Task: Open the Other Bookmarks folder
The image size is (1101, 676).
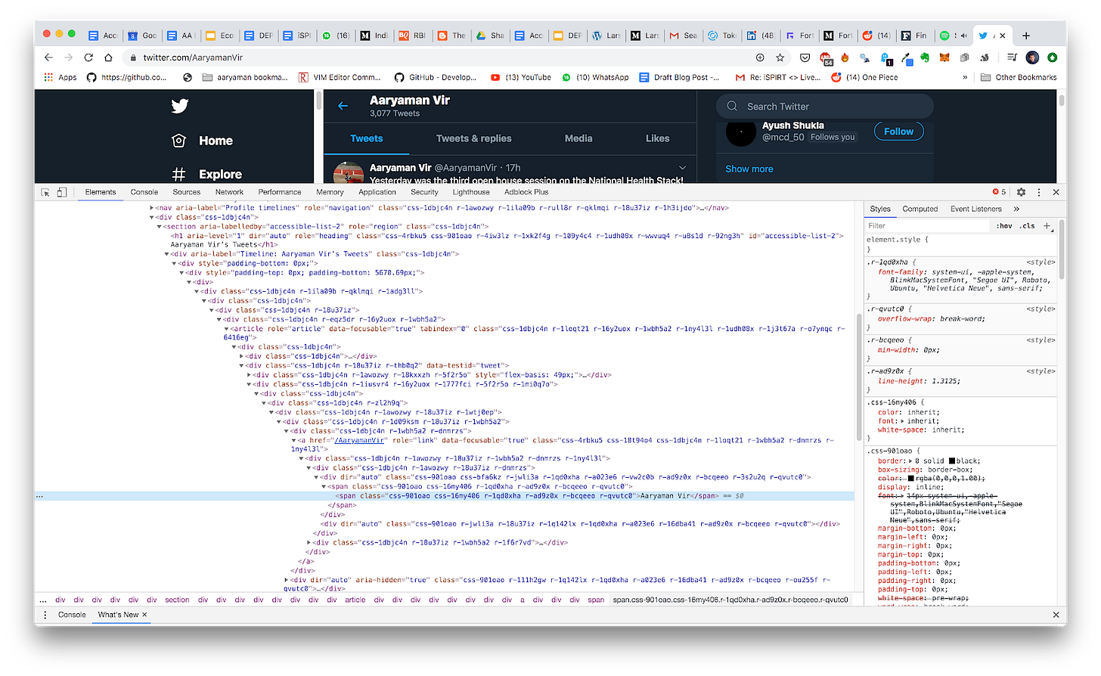Action: (1019, 77)
